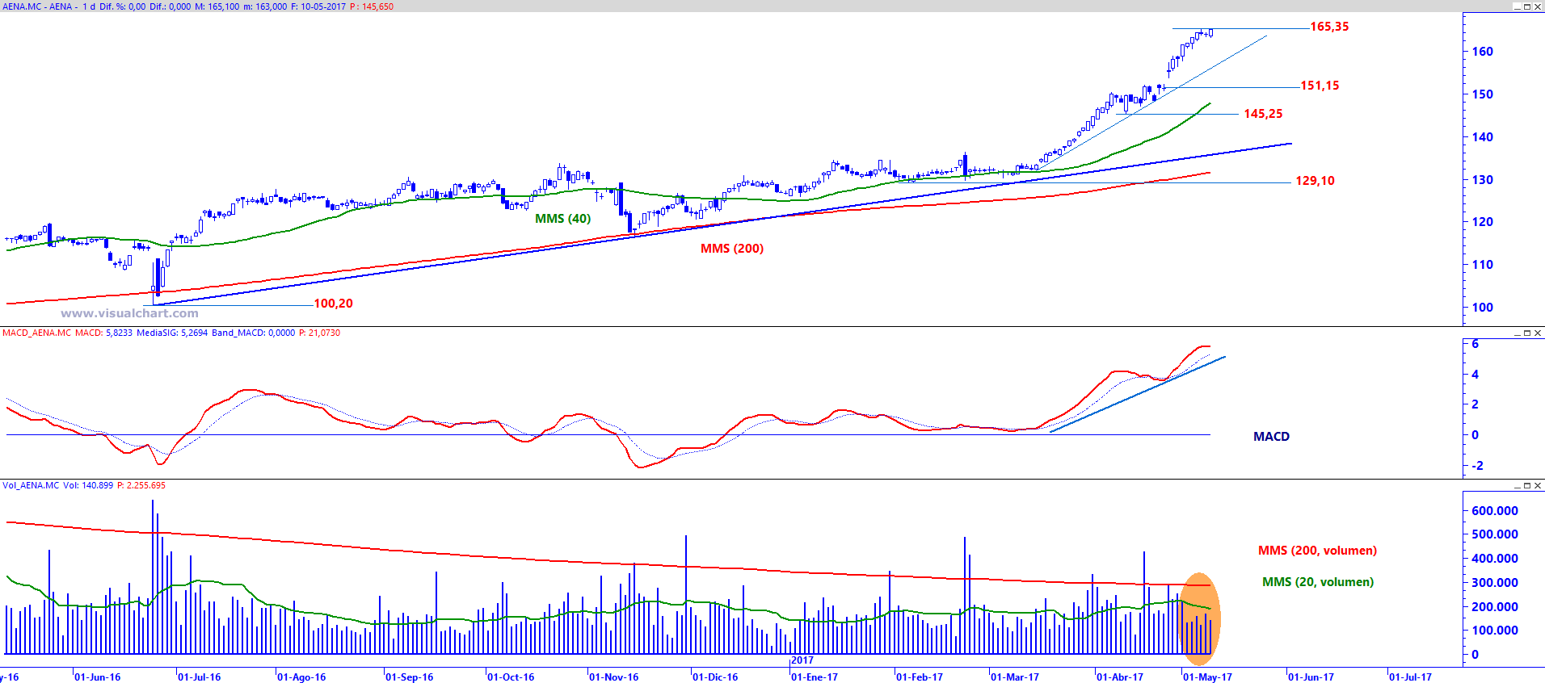Click the 120 price axis label
This screenshot has height=683, width=1545.
(x=1482, y=222)
